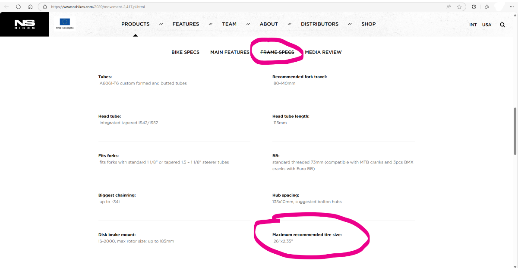The image size is (518, 268).
Task: Add page to favorites star icon
Action: pyautogui.click(x=459, y=7)
